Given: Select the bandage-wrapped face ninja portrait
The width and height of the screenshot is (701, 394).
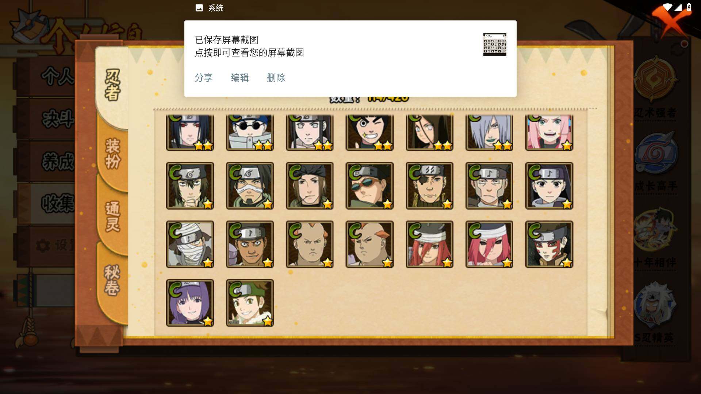Looking at the screenshot, I should tap(190, 244).
